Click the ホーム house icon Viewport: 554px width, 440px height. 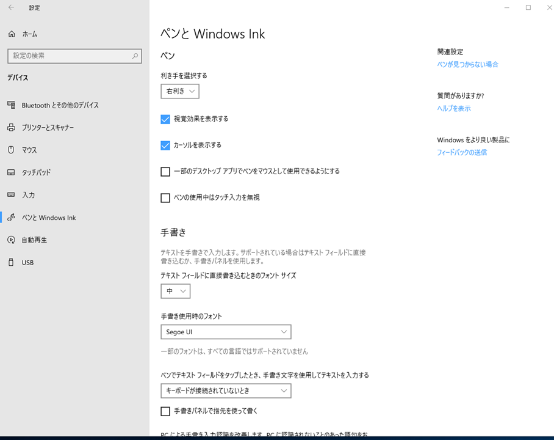click(12, 34)
